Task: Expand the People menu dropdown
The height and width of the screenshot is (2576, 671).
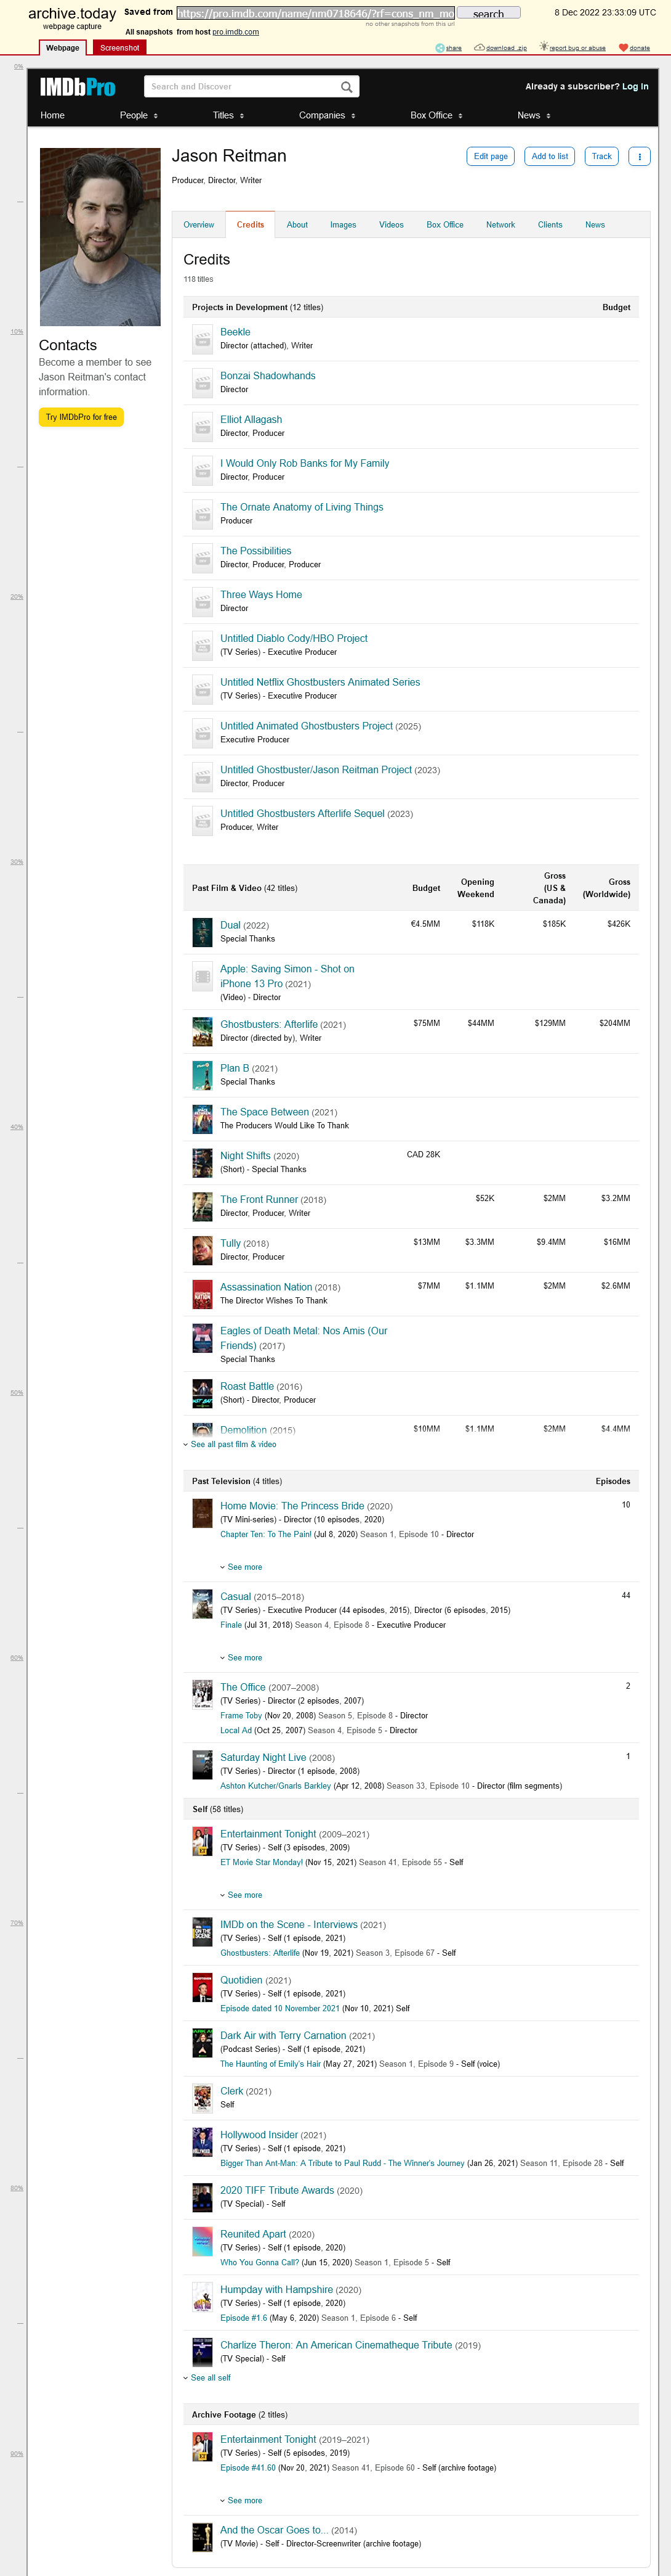Action: click(139, 115)
